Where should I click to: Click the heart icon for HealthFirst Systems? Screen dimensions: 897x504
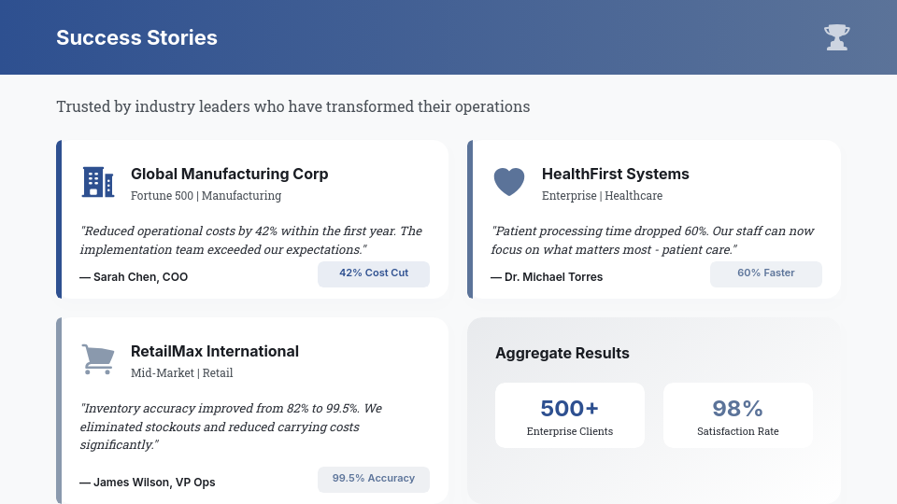pos(509,181)
